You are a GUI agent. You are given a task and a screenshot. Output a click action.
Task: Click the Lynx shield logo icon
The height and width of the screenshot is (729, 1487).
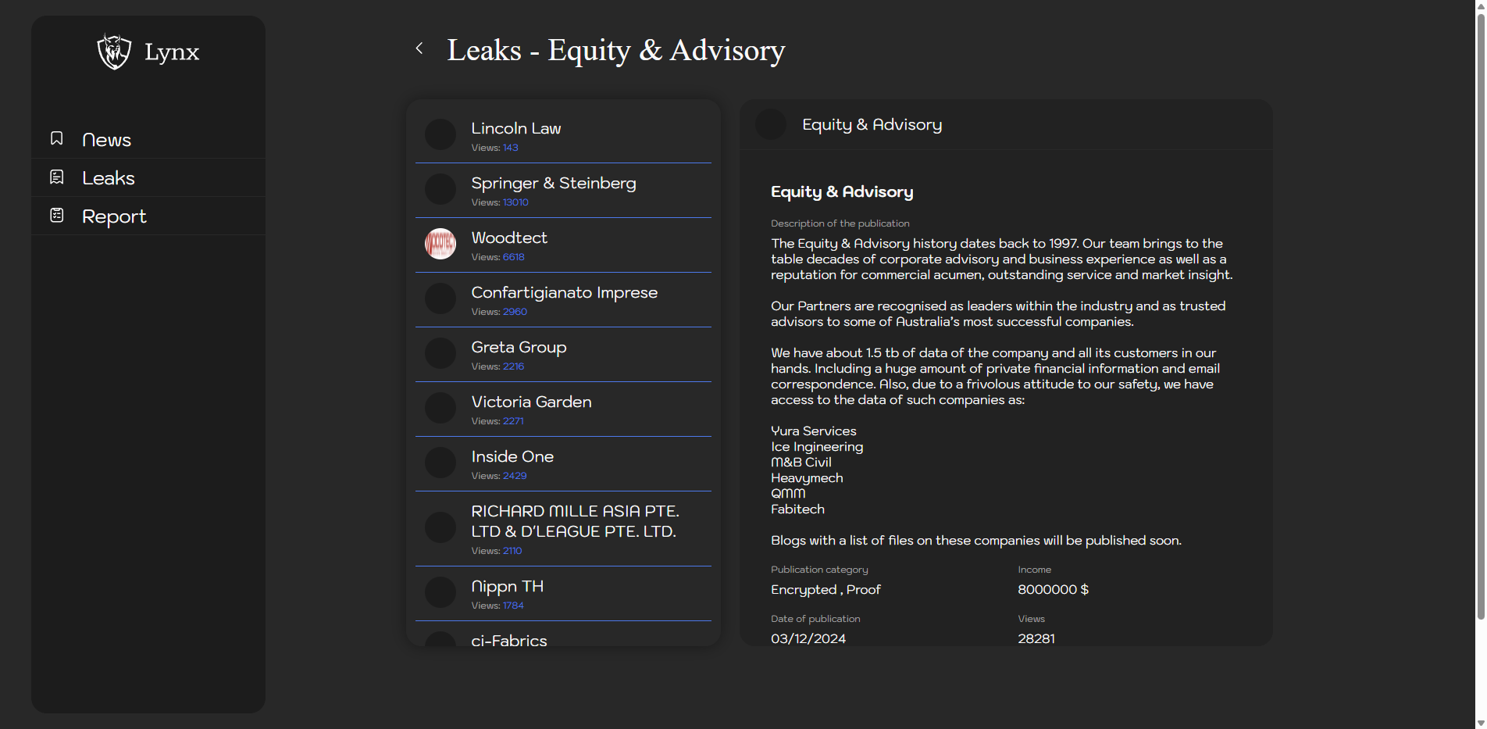[114, 52]
